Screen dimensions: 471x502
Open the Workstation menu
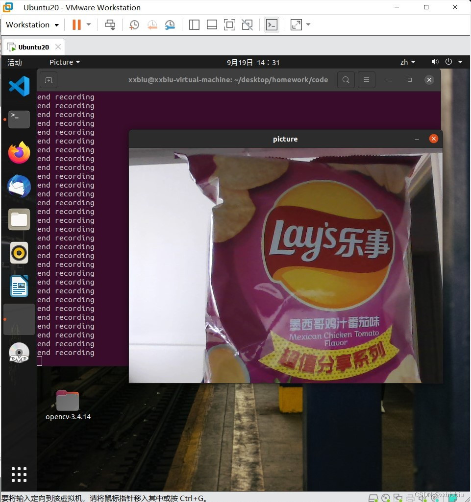(x=32, y=24)
